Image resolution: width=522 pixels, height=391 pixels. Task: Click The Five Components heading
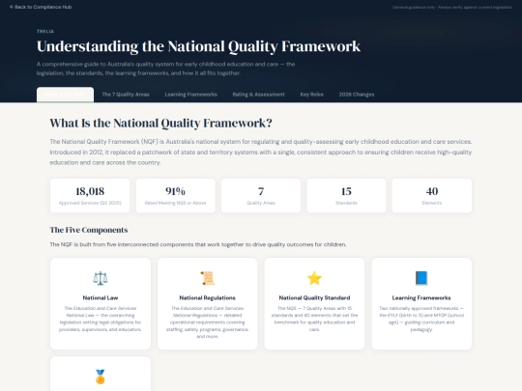[x=89, y=230]
